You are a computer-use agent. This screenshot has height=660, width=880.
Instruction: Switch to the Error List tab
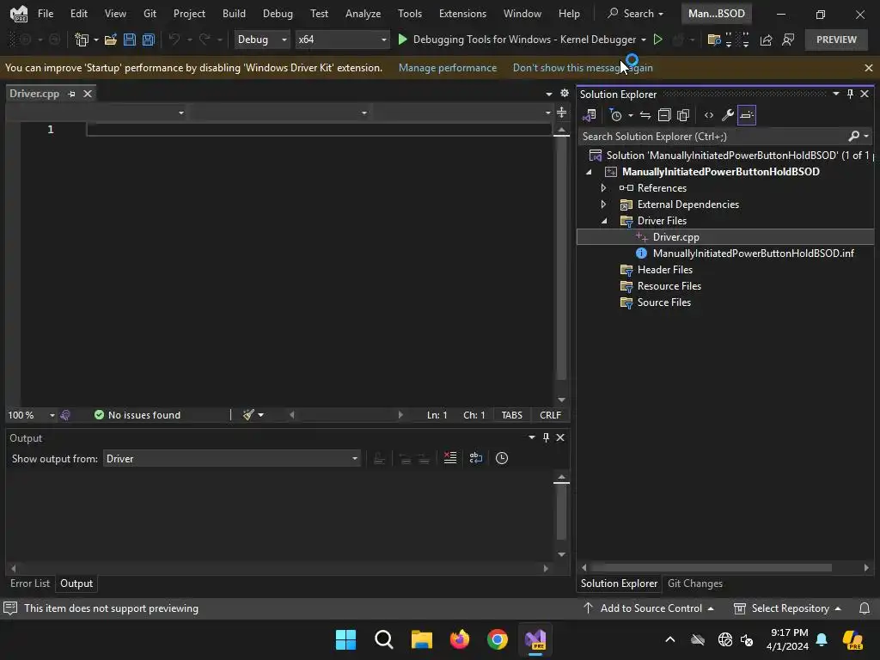[x=30, y=584]
